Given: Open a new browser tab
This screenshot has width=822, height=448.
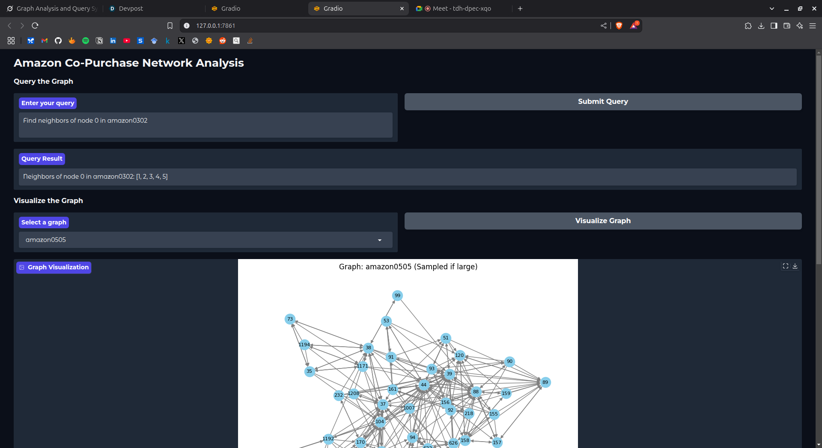Looking at the screenshot, I should coord(520,9).
